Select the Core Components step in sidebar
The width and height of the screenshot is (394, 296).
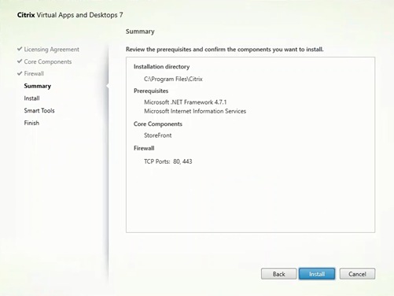[48, 61]
